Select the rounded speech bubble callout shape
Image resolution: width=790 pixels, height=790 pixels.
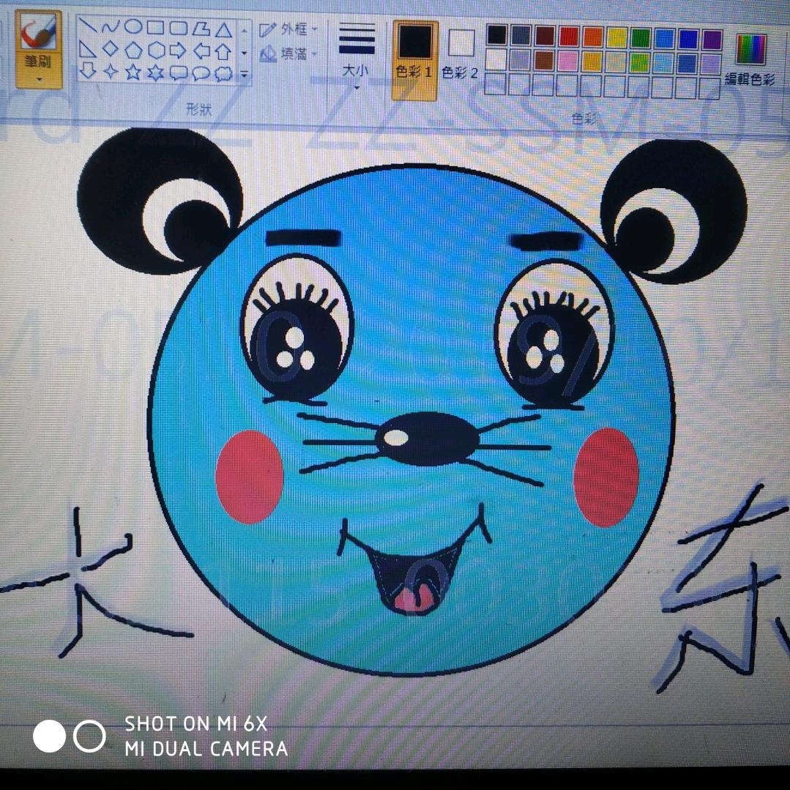pyautogui.click(x=201, y=73)
